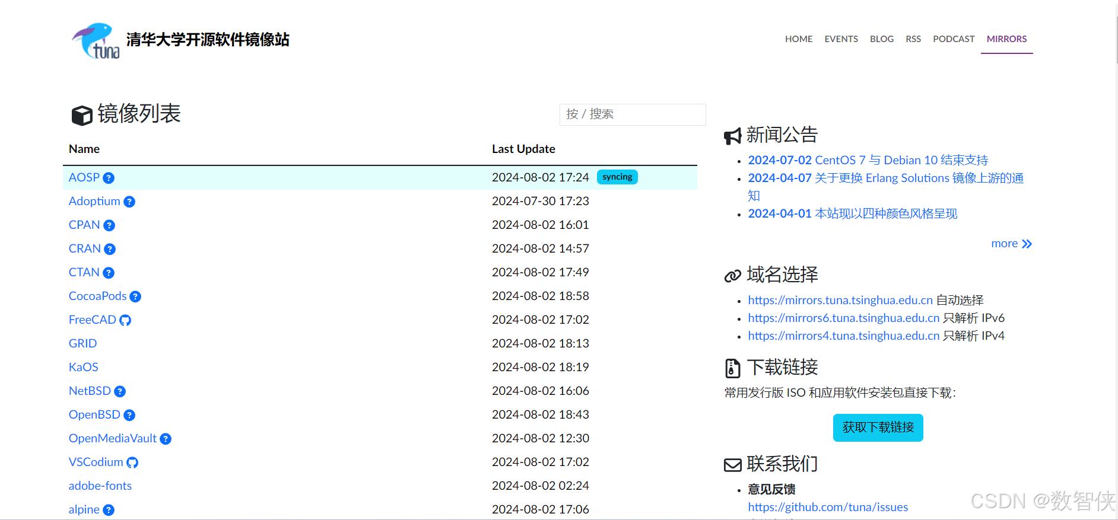Open the 2024-04-01 four colors announcement
The height and width of the screenshot is (520, 1118).
(x=853, y=213)
